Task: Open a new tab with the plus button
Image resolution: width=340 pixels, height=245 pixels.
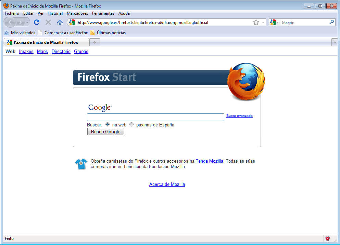Action: 95,42
